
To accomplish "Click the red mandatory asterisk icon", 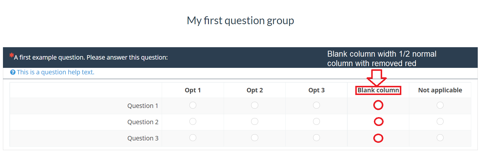I will [12, 55].
